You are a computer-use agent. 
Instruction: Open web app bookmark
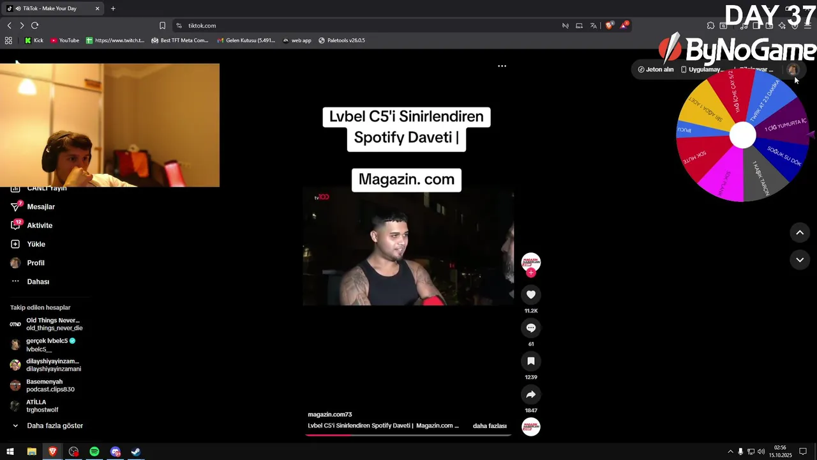[x=297, y=40]
